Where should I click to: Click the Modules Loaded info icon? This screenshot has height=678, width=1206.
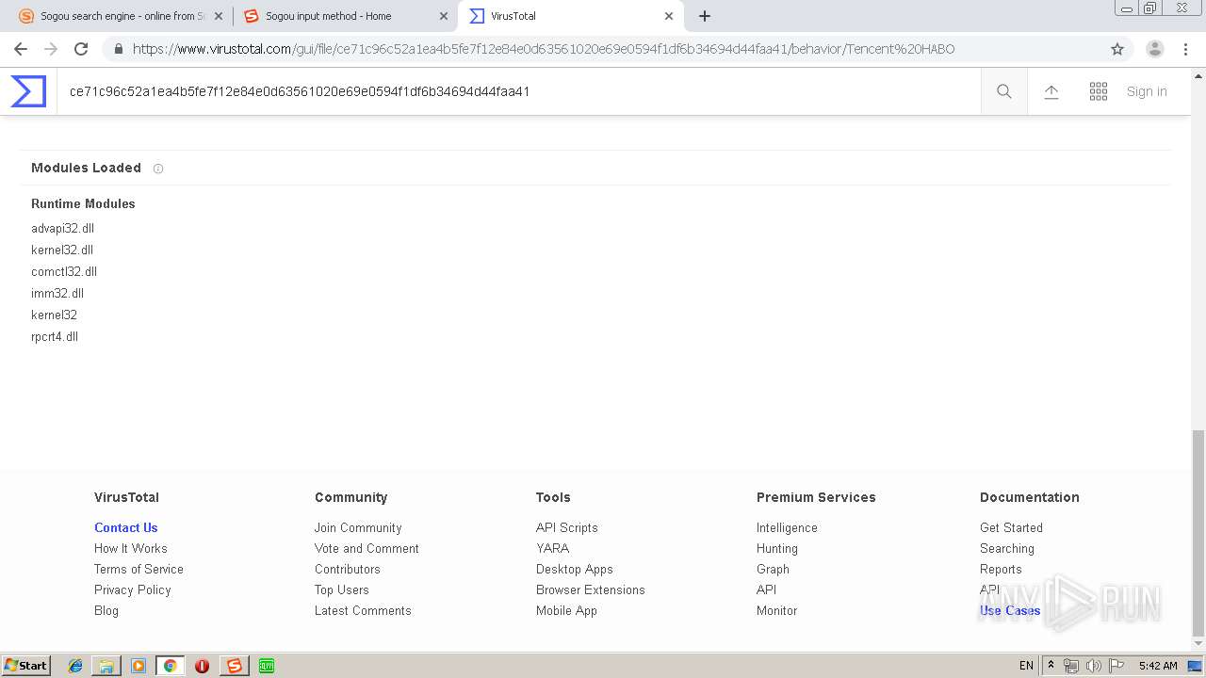(158, 169)
